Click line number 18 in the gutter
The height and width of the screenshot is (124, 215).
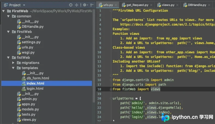tap(99, 89)
